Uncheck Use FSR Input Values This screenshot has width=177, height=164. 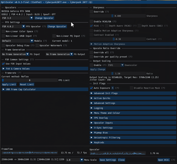(3, 64)
